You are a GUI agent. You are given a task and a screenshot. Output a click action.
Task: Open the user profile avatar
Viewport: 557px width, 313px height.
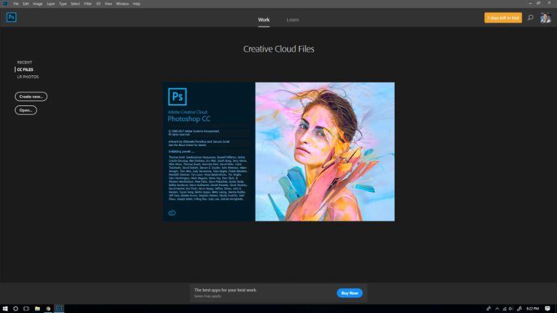click(545, 18)
